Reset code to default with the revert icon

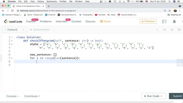point(172,30)
